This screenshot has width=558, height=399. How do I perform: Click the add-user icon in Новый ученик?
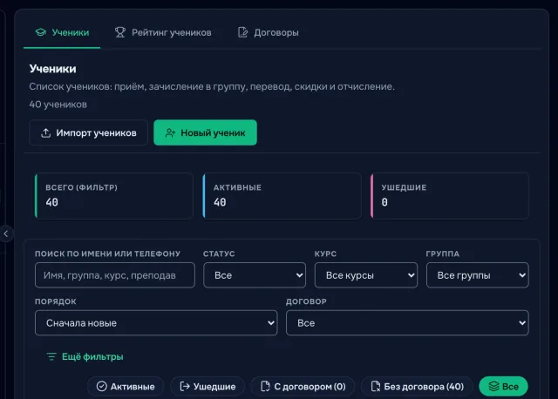pos(170,133)
